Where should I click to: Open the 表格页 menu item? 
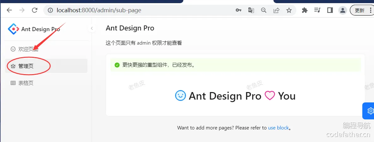point(46,83)
